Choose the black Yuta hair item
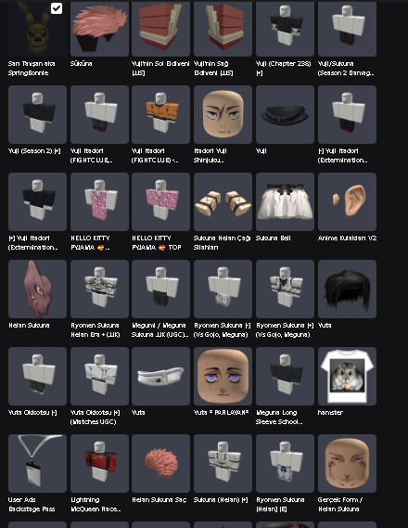This screenshot has height=528, width=408. (347, 289)
